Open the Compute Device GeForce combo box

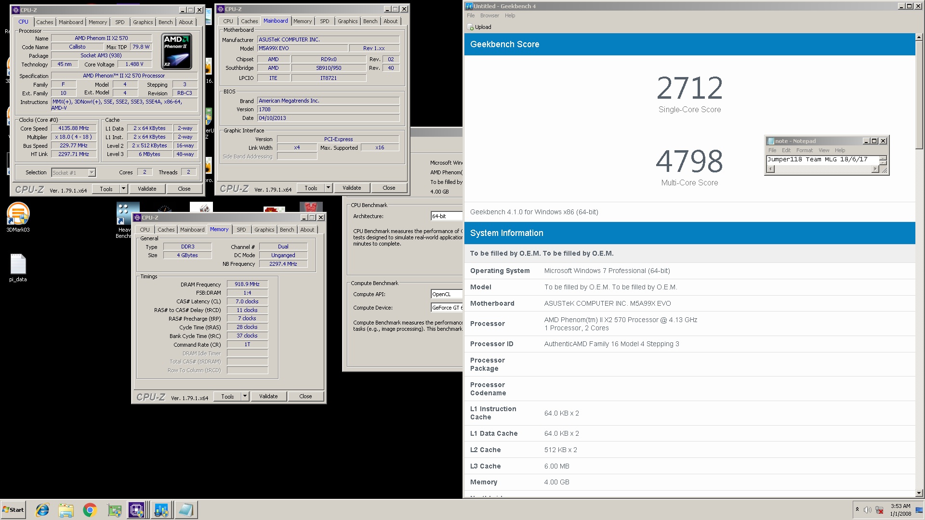click(447, 308)
